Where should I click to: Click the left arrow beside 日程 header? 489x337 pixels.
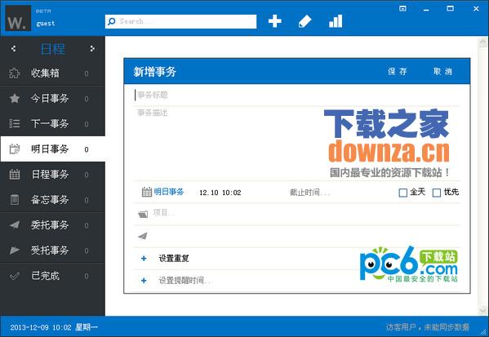(13, 49)
